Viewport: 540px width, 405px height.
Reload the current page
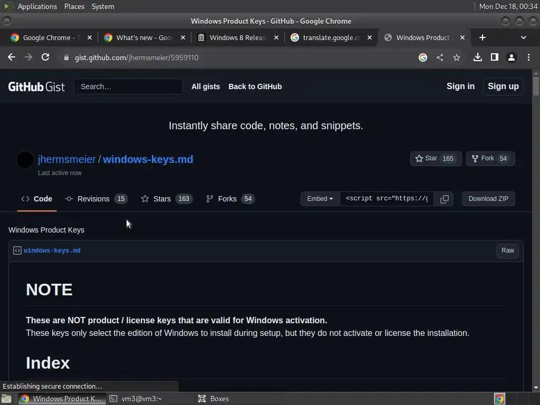(45, 57)
